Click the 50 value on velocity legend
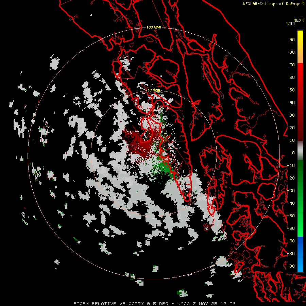 (292, 90)
